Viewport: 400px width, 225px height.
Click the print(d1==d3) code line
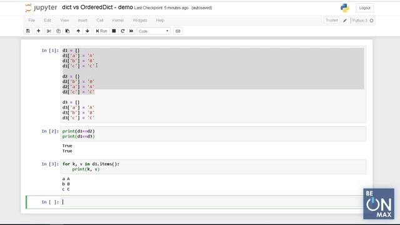click(x=78, y=136)
